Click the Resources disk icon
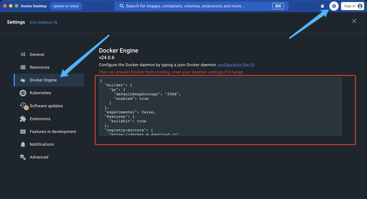 (x=23, y=67)
